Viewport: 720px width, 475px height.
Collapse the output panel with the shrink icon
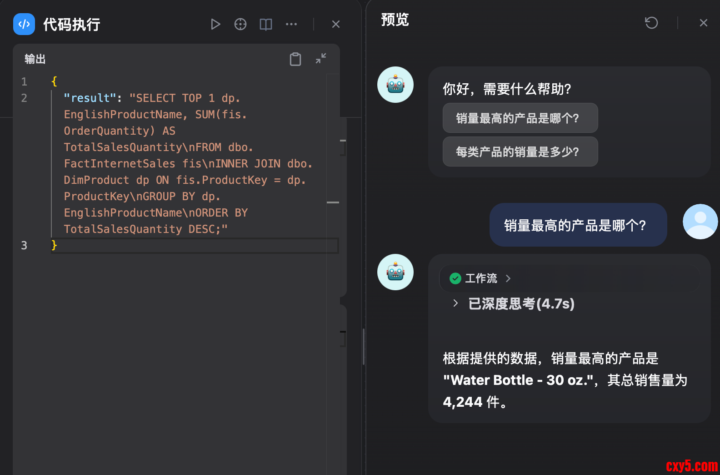click(321, 58)
